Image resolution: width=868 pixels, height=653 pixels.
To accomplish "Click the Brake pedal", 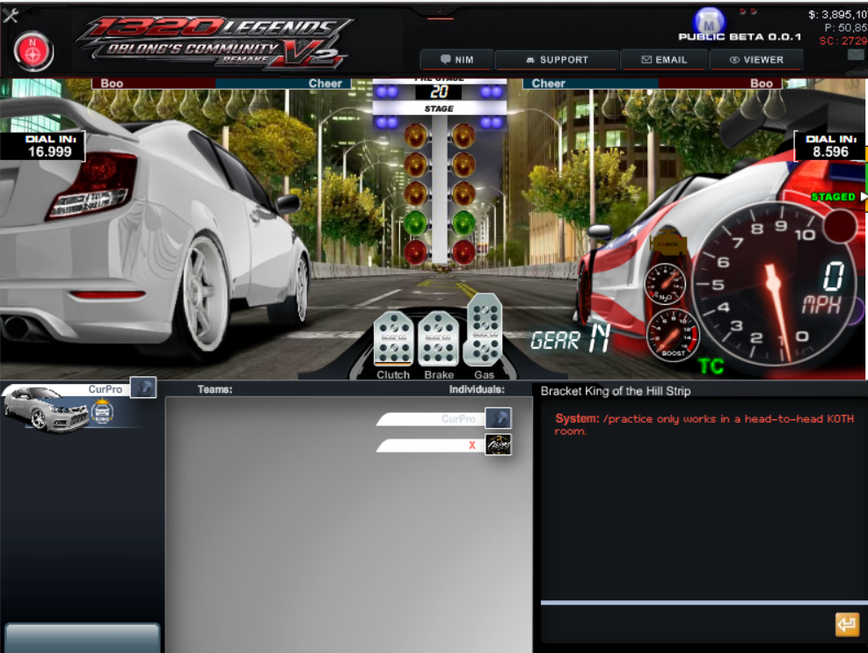I will [439, 339].
